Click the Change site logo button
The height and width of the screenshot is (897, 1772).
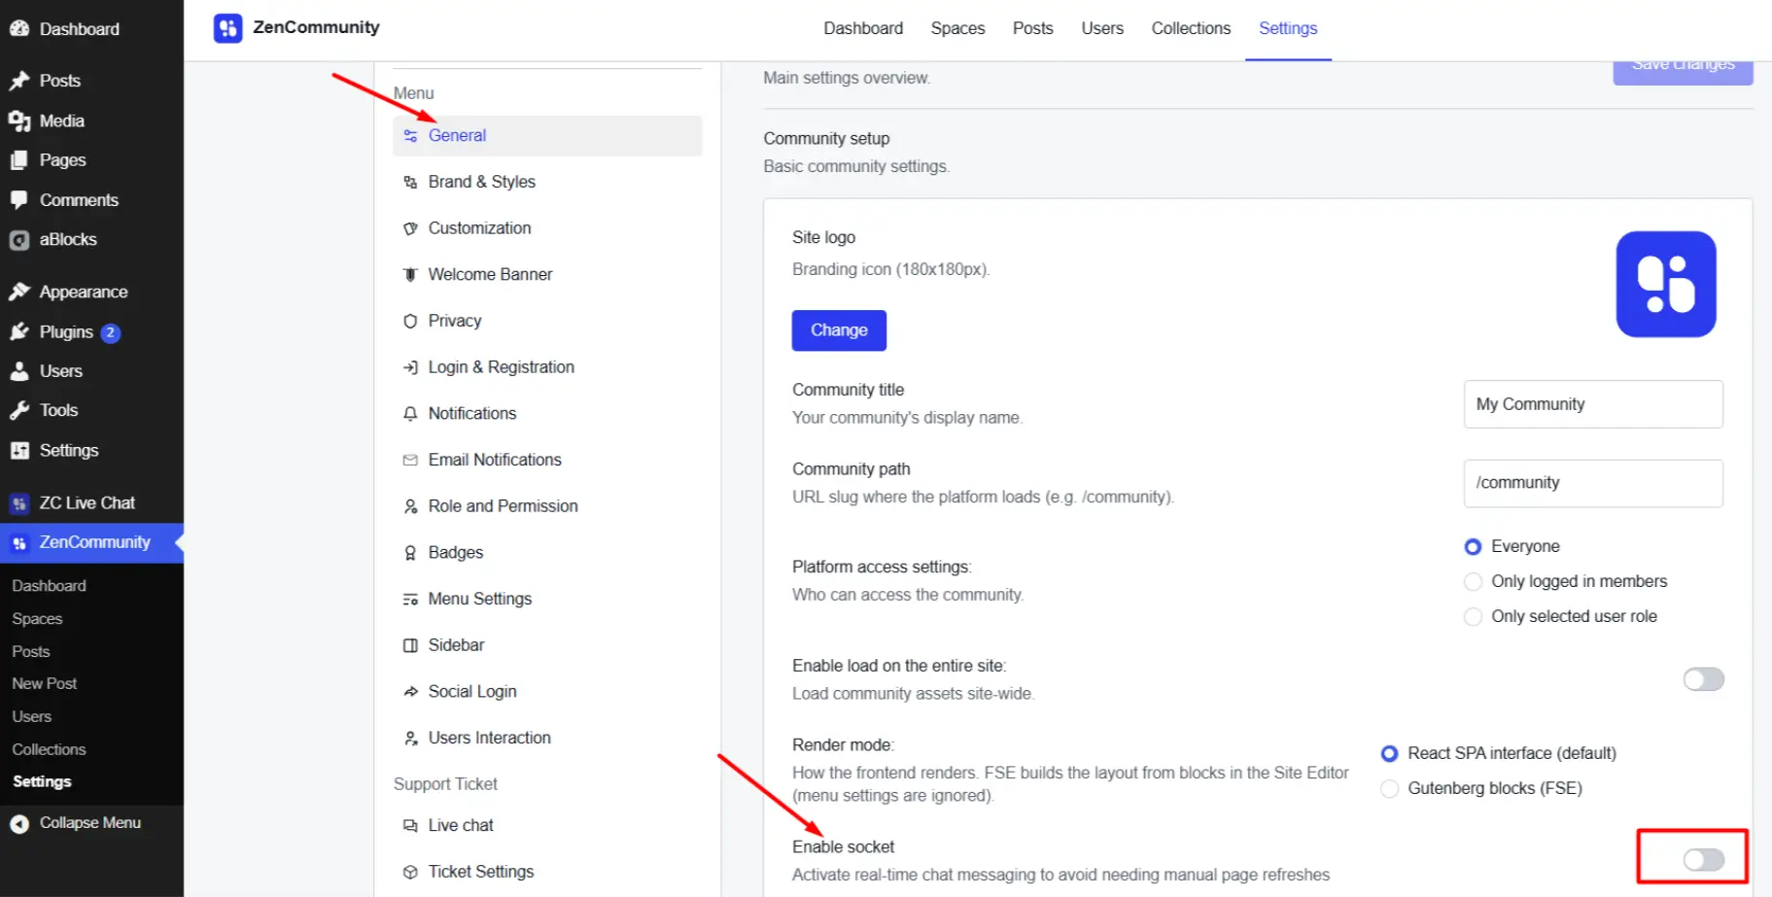click(x=839, y=330)
